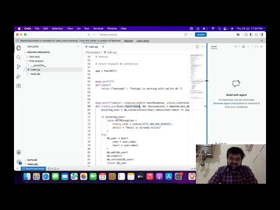Toggle the editor layout icon
This screenshot has width=280, height=210.
coord(246,35)
